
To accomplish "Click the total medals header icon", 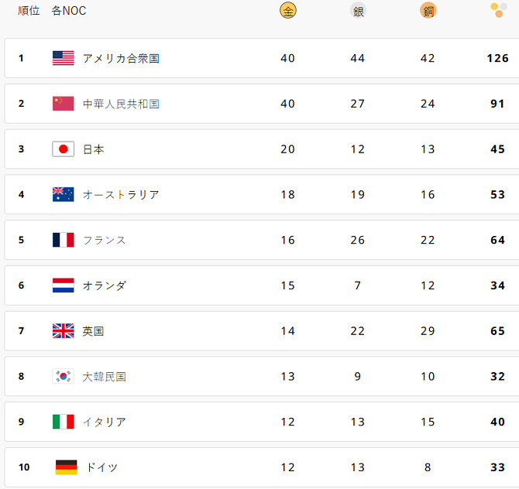I will click(499, 11).
